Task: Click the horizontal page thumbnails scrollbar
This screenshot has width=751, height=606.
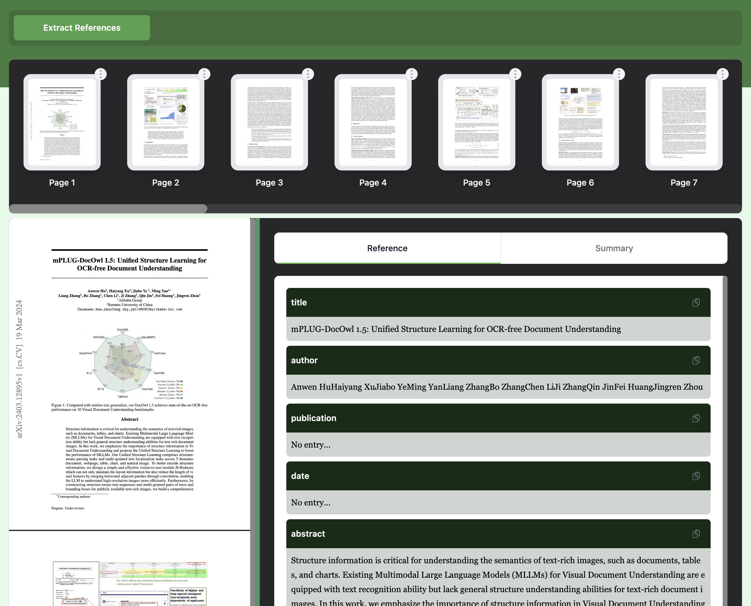Action: [108, 209]
